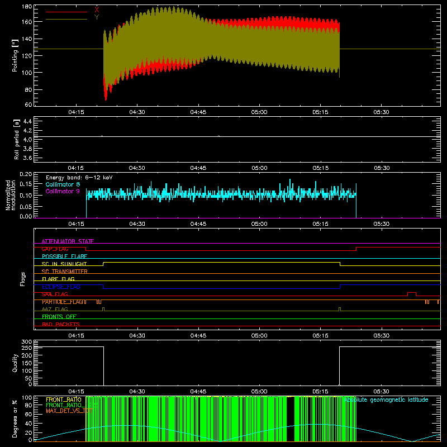447x447 pixels.
Task: Click the GAP_FLAG label
Action: [x=55, y=249]
